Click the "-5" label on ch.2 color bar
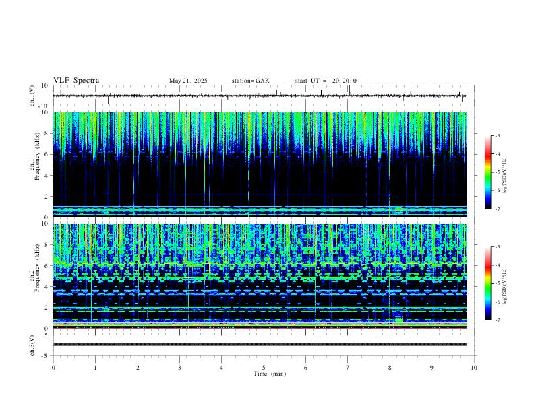 coord(497,283)
